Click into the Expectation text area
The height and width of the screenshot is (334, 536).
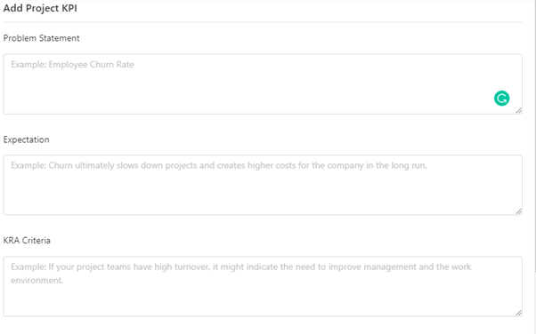[263, 185]
